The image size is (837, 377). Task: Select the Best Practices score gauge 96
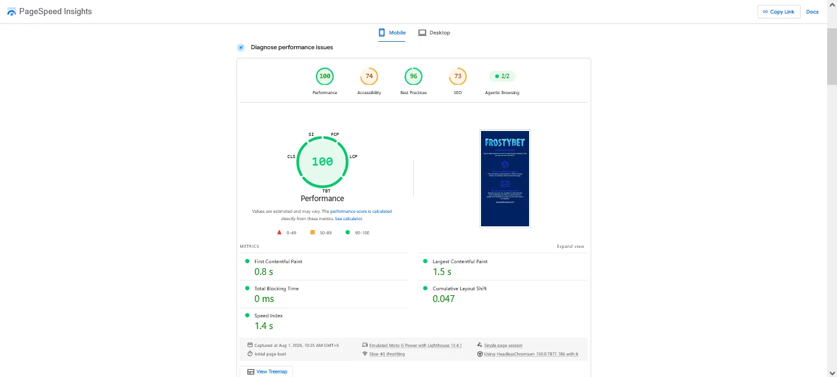tap(413, 76)
